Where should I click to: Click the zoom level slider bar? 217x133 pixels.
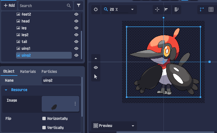pos(119,13)
